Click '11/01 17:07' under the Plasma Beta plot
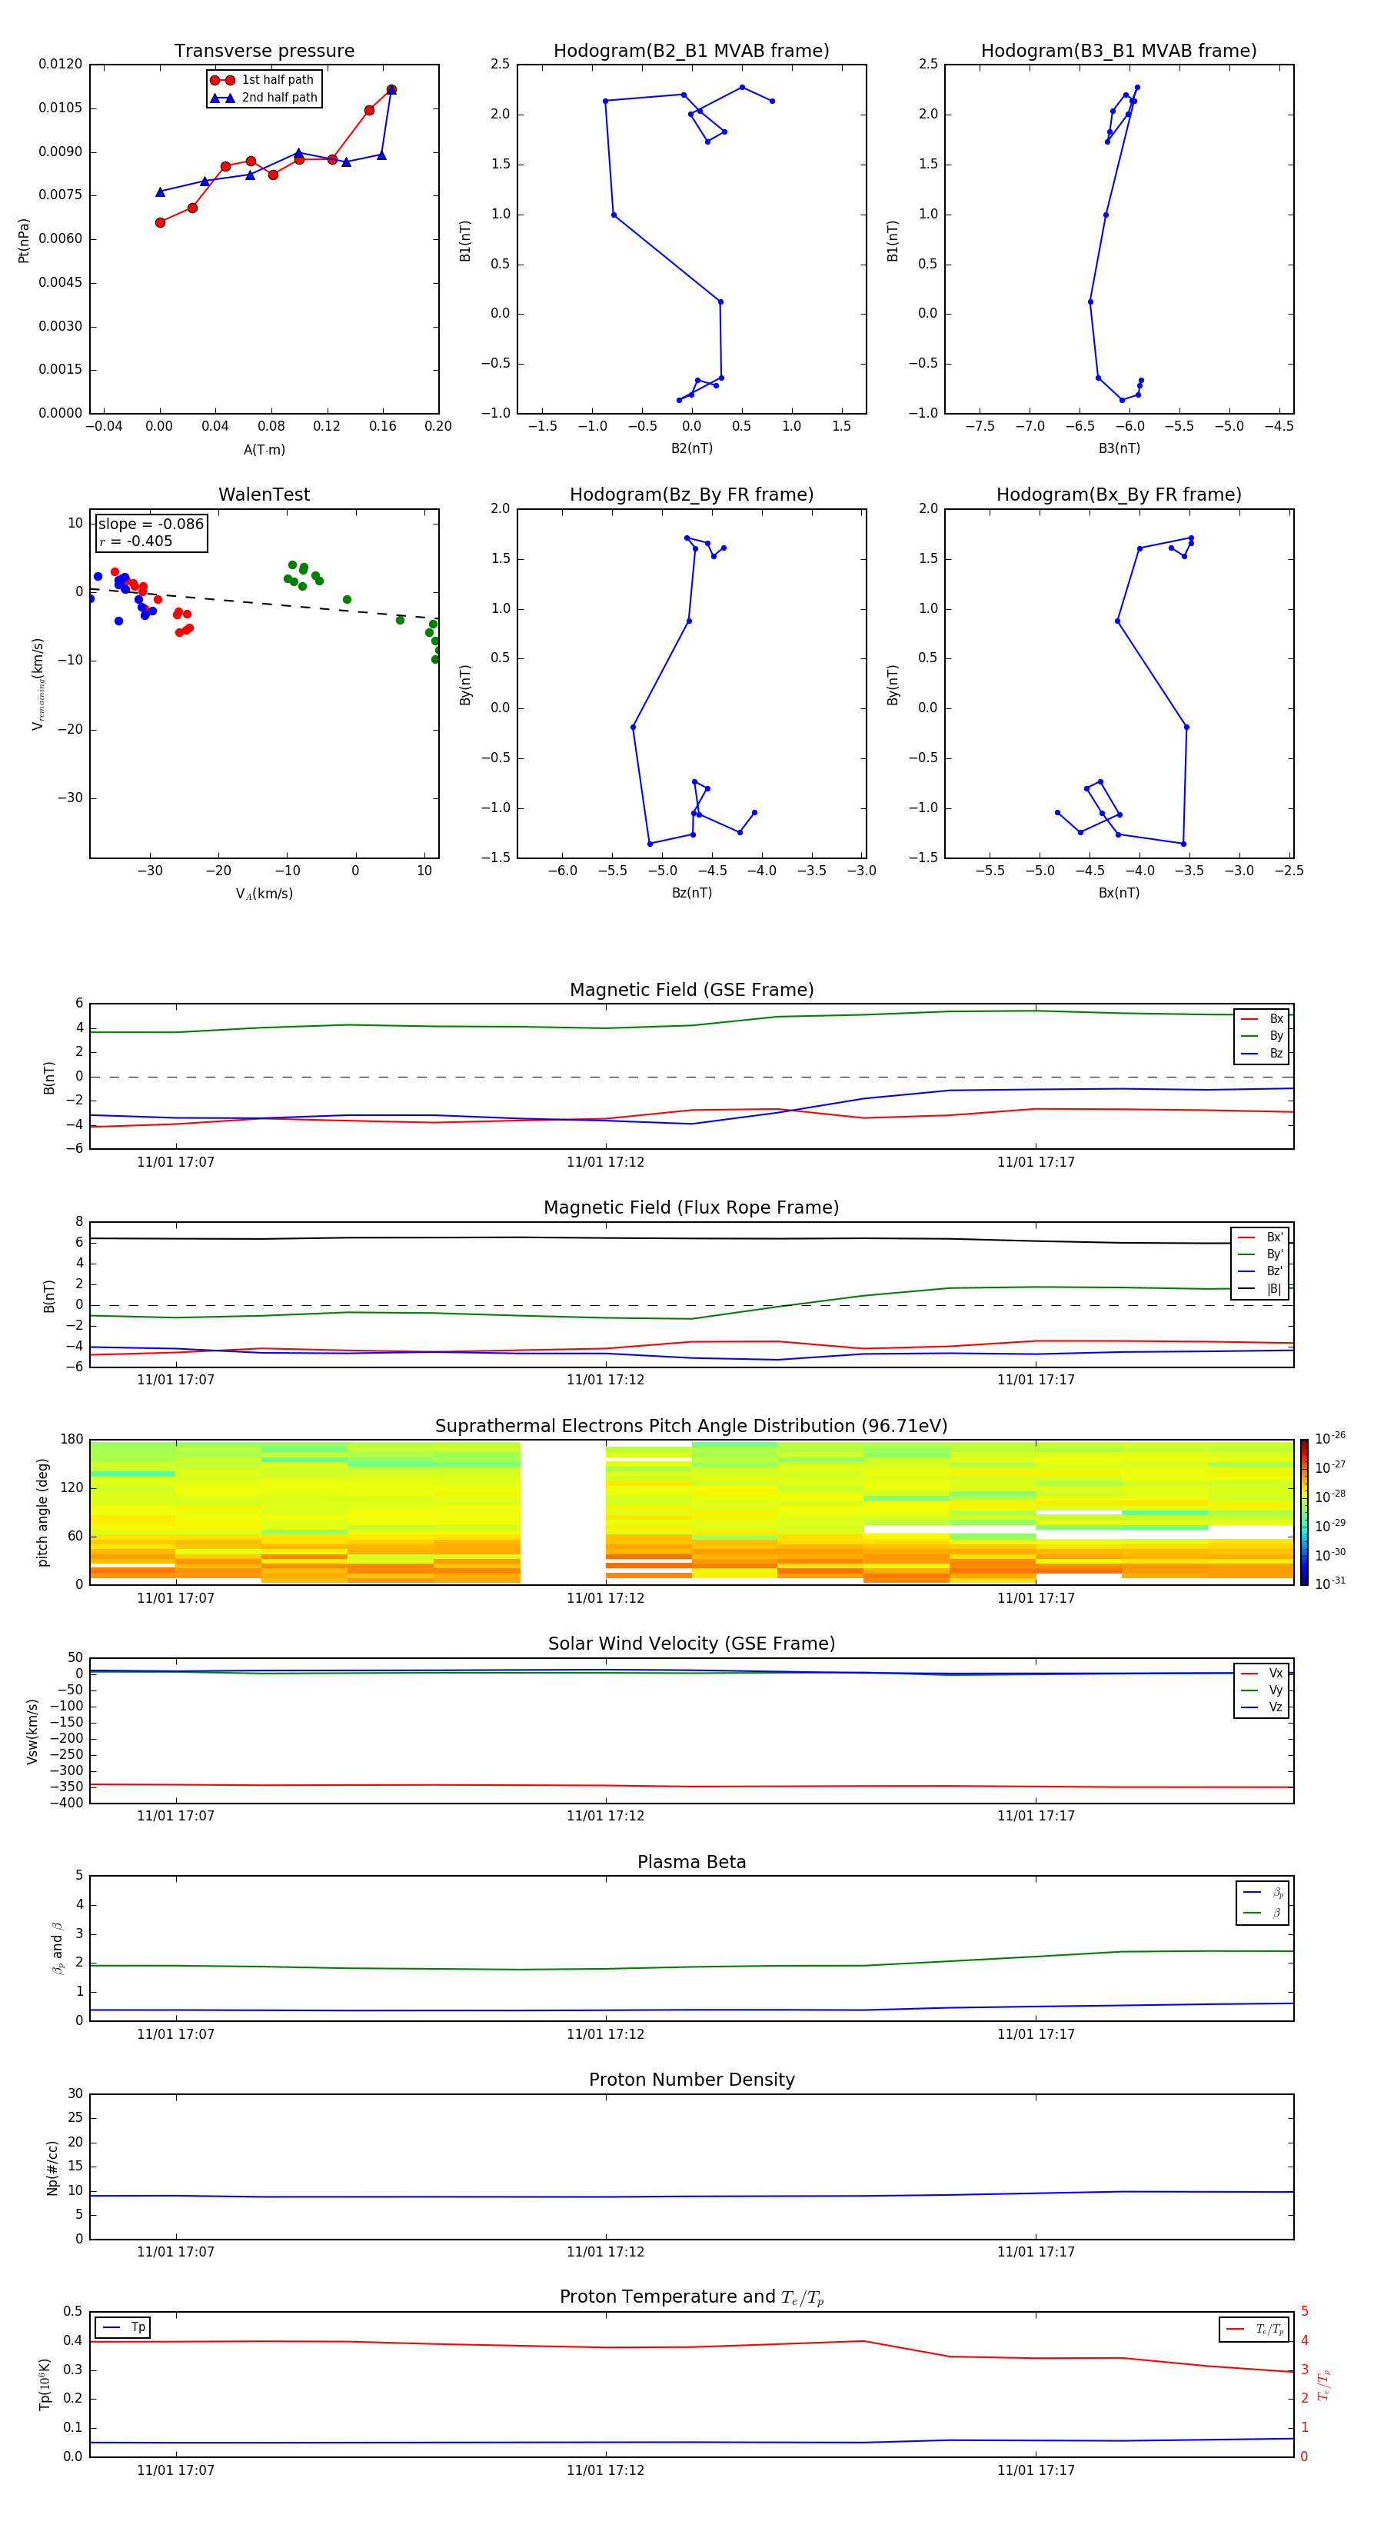 tap(175, 2034)
